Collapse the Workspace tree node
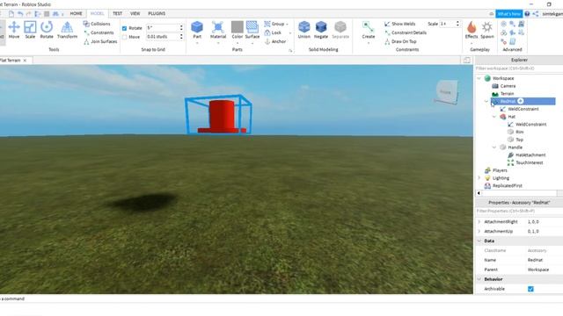The width and height of the screenshot is (563, 316). [479, 78]
